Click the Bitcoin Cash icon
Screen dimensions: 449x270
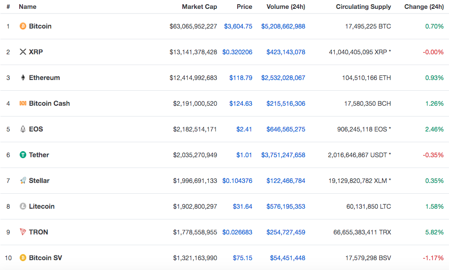tap(23, 103)
